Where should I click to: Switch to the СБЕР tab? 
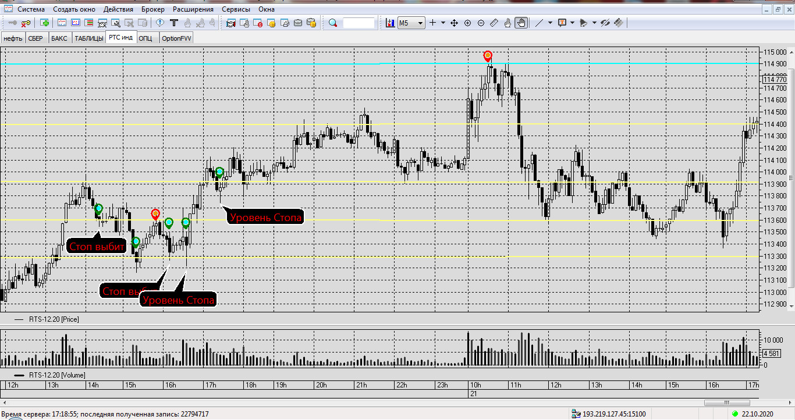tap(36, 38)
